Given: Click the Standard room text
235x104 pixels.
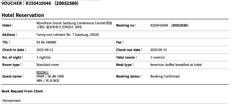Looking at the screenshot, I should [x=48, y=65].
